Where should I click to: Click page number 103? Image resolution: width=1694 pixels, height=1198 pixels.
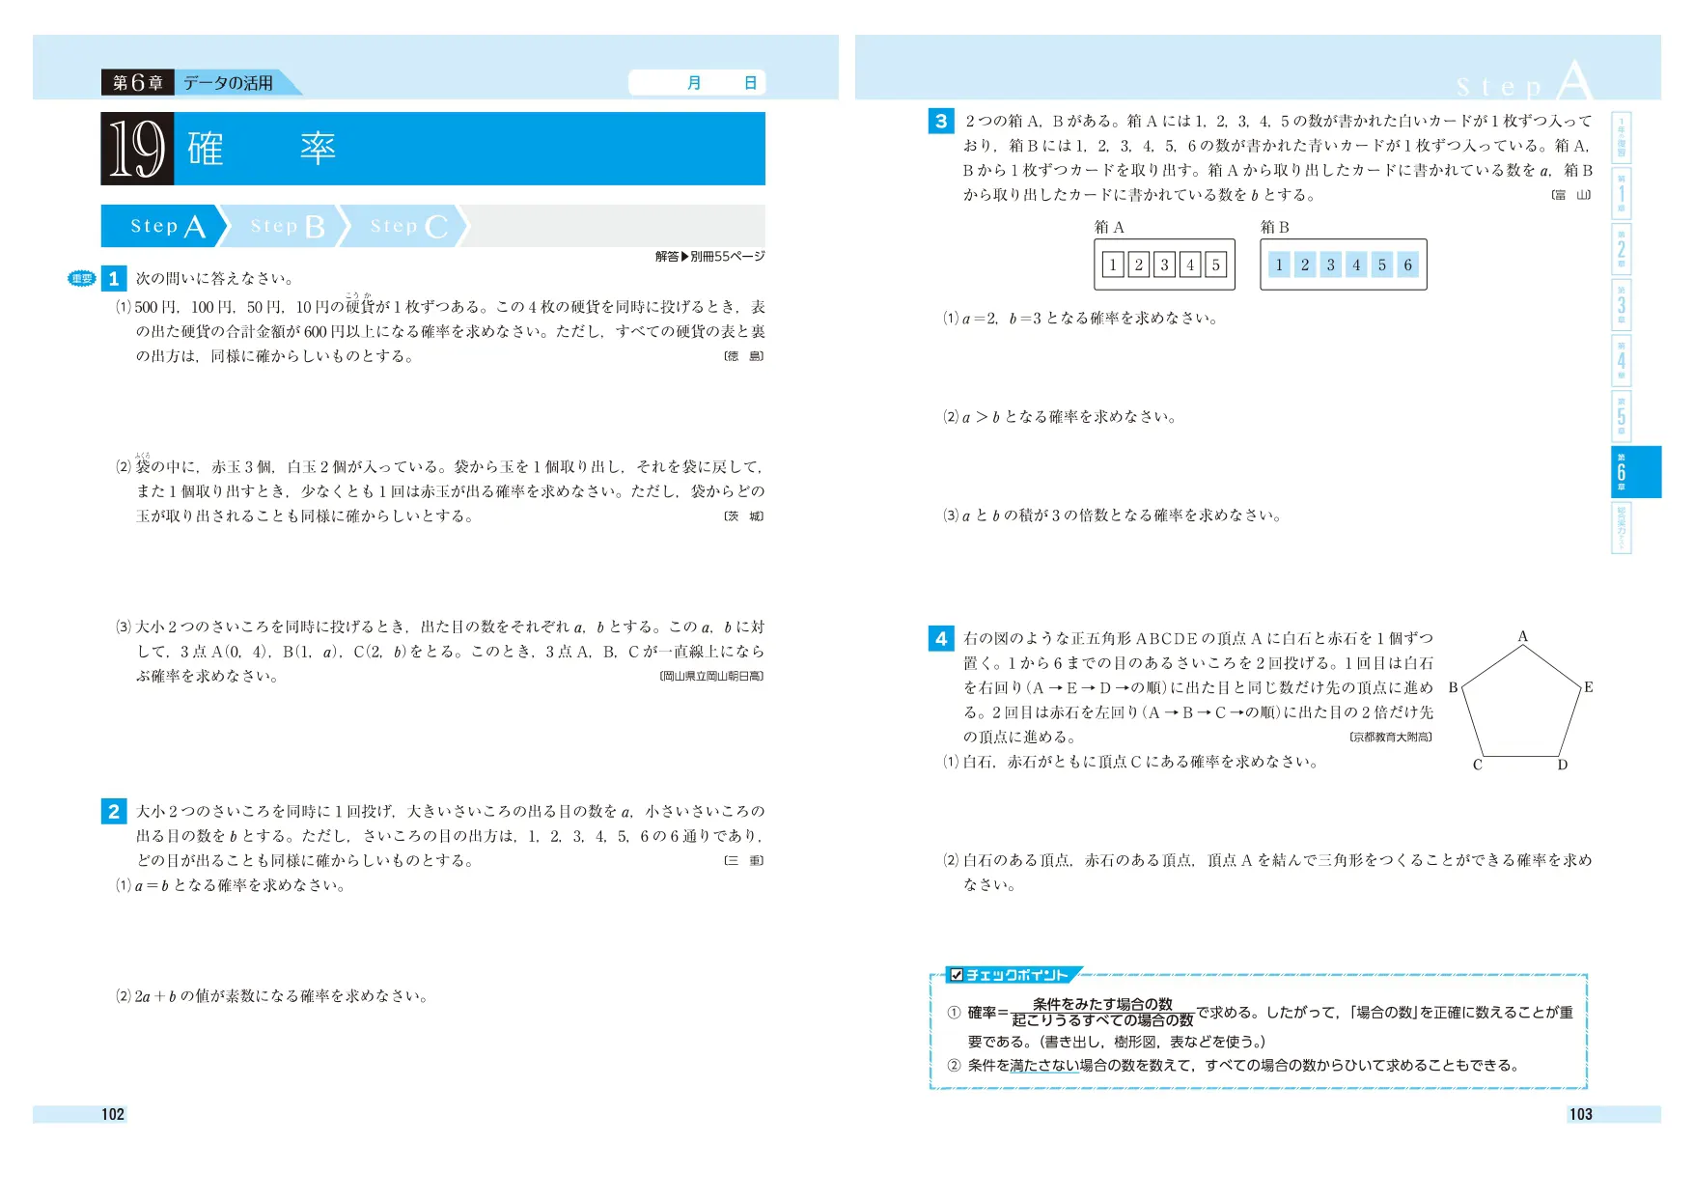1581,1114
